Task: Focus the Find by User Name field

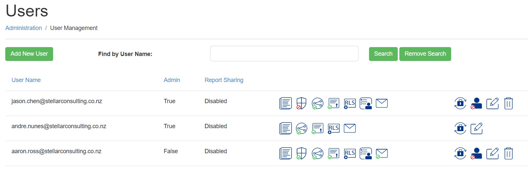Action: (x=284, y=54)
